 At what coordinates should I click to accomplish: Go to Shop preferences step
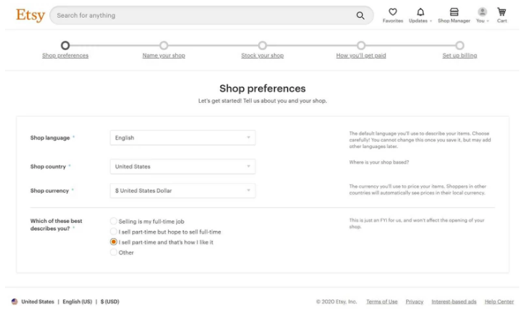coord(65,56)
